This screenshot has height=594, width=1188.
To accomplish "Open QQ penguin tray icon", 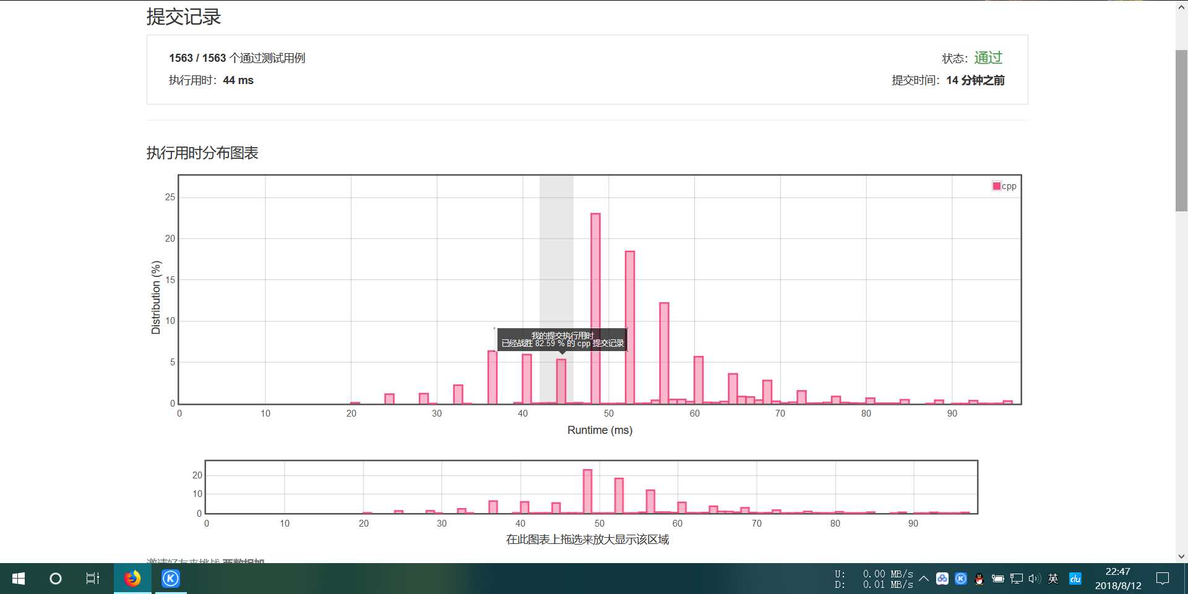I will pyautogui.click(x=979, y=579).
